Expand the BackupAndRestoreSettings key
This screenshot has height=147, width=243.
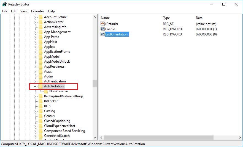pyautogui.click(x=35, y=96)
